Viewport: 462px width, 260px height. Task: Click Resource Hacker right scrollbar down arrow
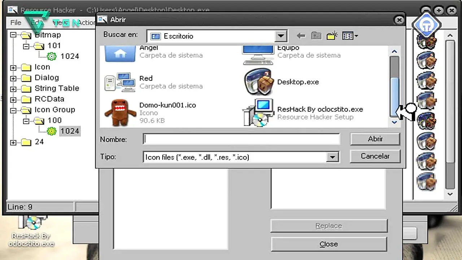point(450,194)
